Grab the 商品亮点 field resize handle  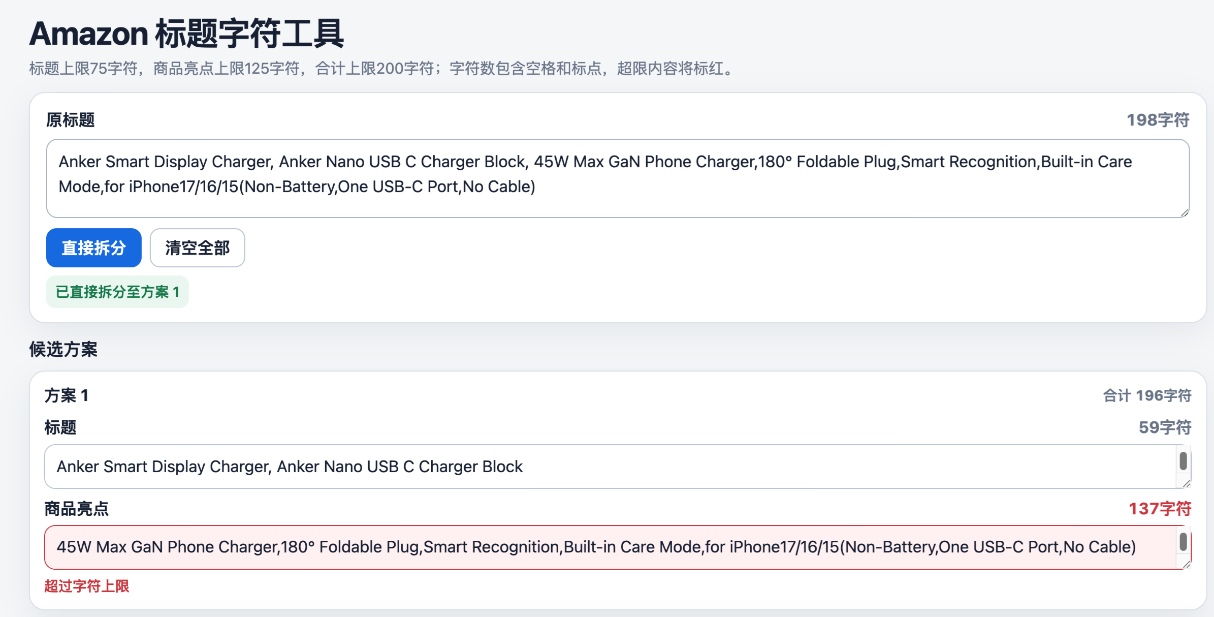click(1186, 564)
